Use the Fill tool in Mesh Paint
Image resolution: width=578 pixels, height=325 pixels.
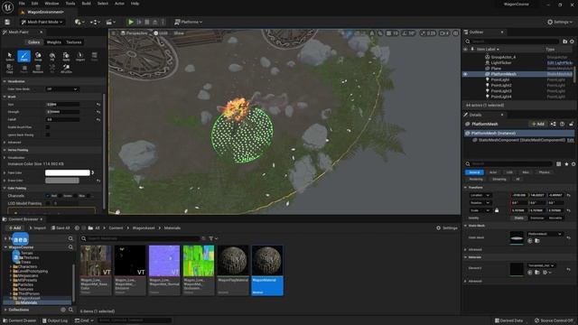52,56
